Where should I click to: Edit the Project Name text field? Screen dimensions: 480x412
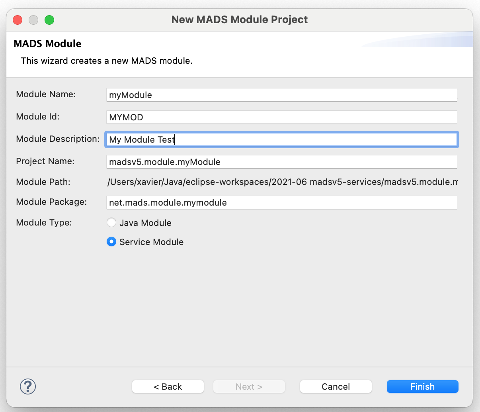tap(282, 162)
